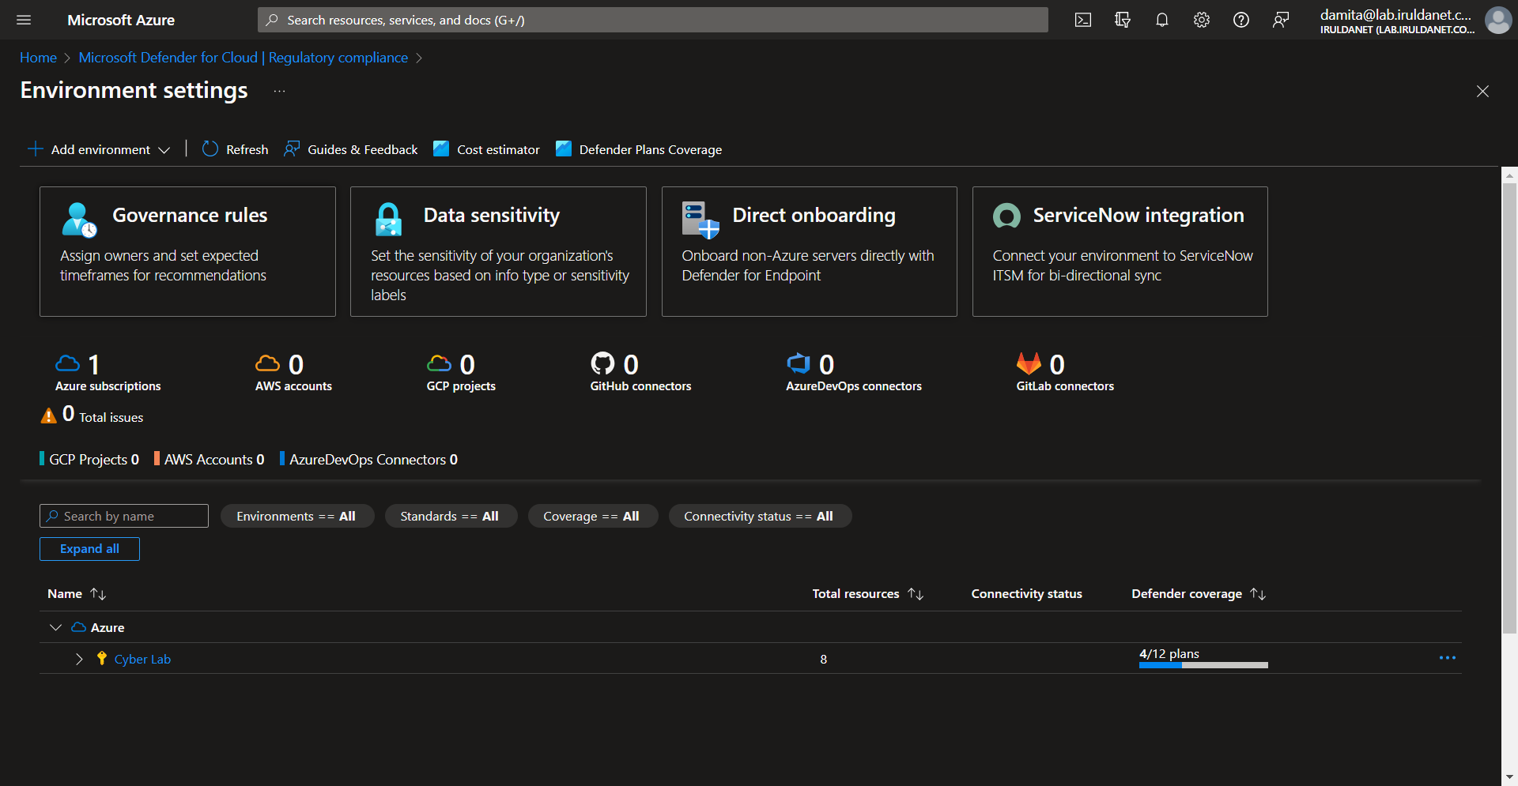Screen dimensions: 1518x786
Task: Open portal settings gear
Action: (1202, 20)
